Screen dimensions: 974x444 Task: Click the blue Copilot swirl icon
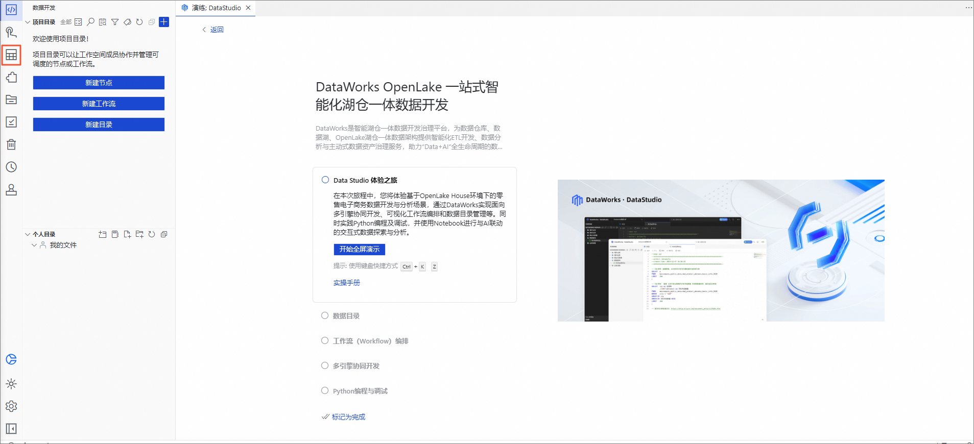pos(11,359)
